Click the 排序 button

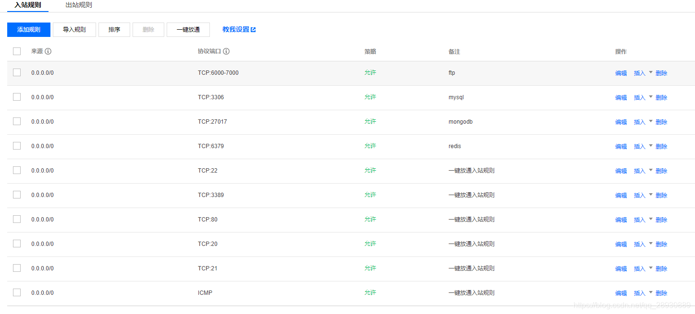coord(114,30)
